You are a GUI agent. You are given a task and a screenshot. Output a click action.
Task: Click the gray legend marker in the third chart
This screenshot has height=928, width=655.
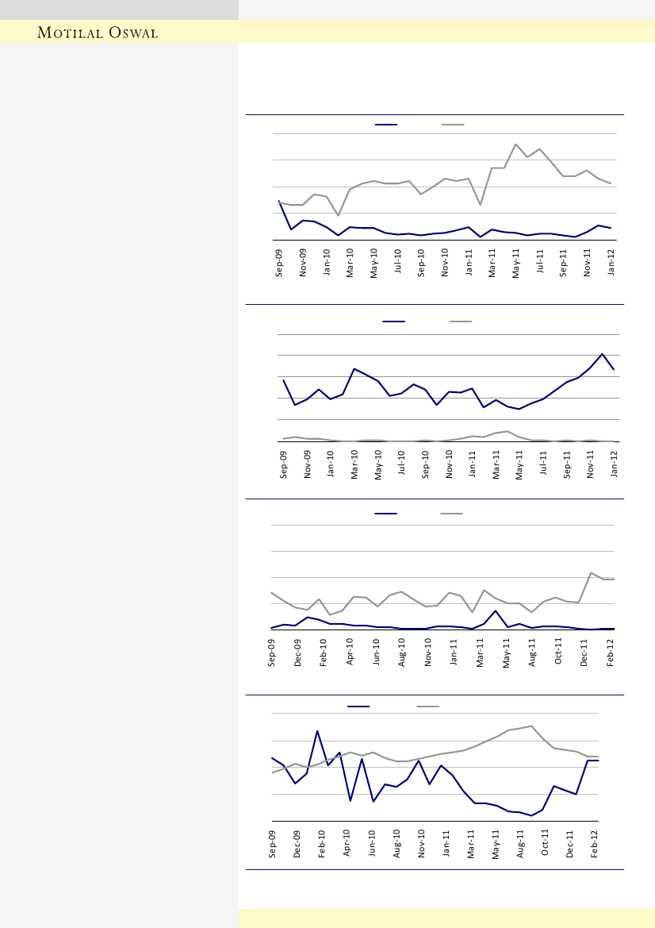453,514
